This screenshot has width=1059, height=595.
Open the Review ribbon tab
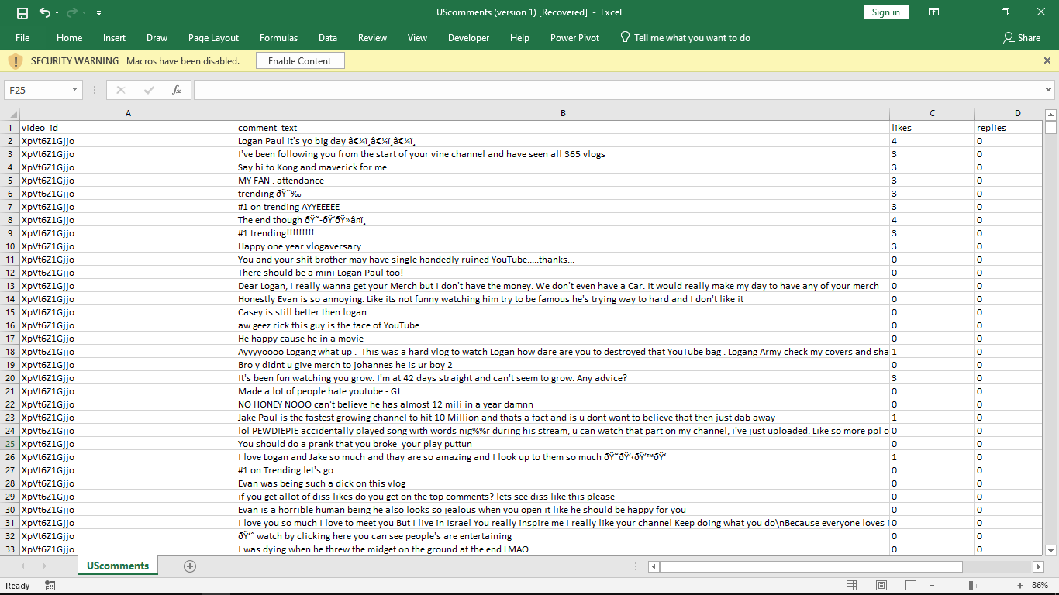coord(372,38)
